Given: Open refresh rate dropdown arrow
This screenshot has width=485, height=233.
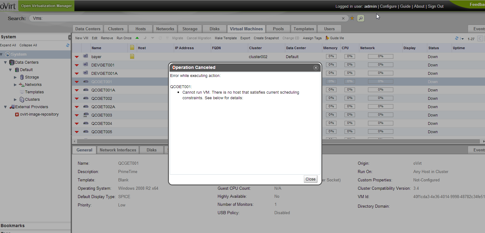Looking at the screenshot, I should tap(462, 39).
